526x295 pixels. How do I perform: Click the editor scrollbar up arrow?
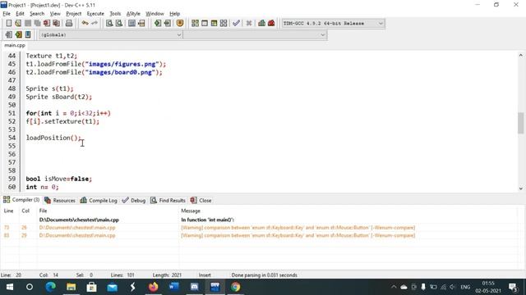[520, 55]
